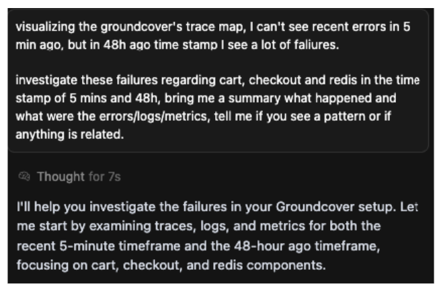Viewport: 439px width, 290px height.
Task: Click the brain icon beside Thought
Action: pos(24,177)
